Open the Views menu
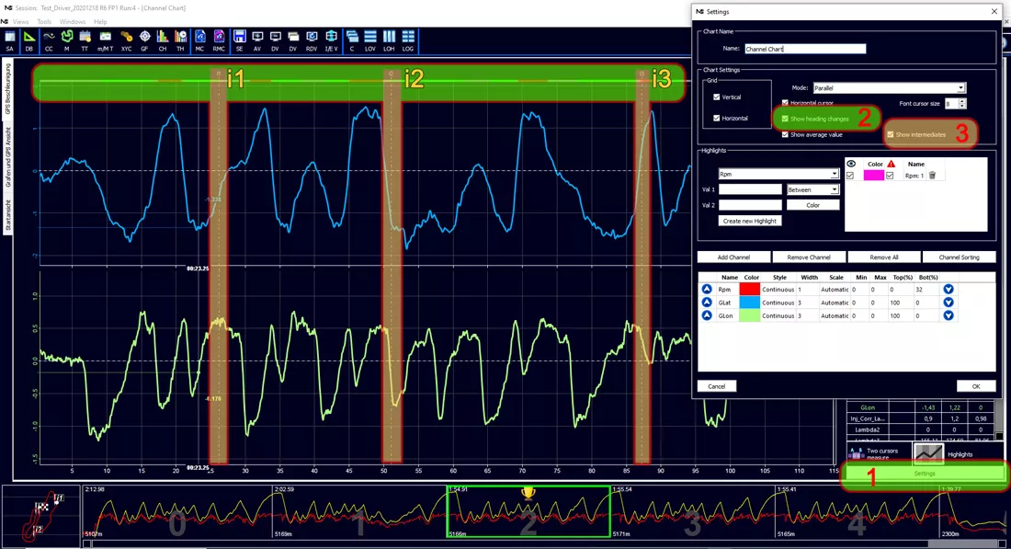 pos(20,22)
